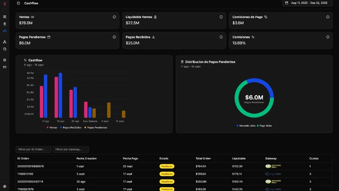This screenshot has width=339, height=191.
Task: Click the percent icon beside Comisiones
Action: click(x=253, y=37)
